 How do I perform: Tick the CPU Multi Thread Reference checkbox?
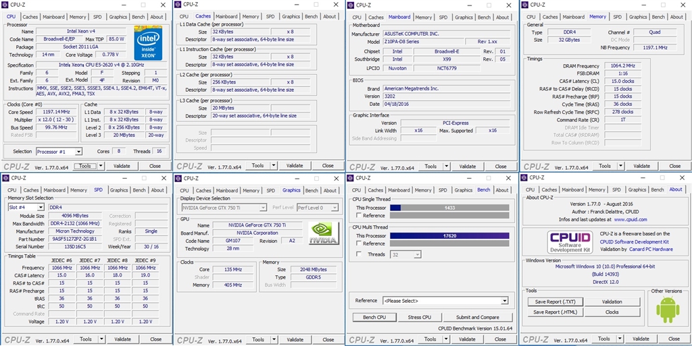point(360,243)
